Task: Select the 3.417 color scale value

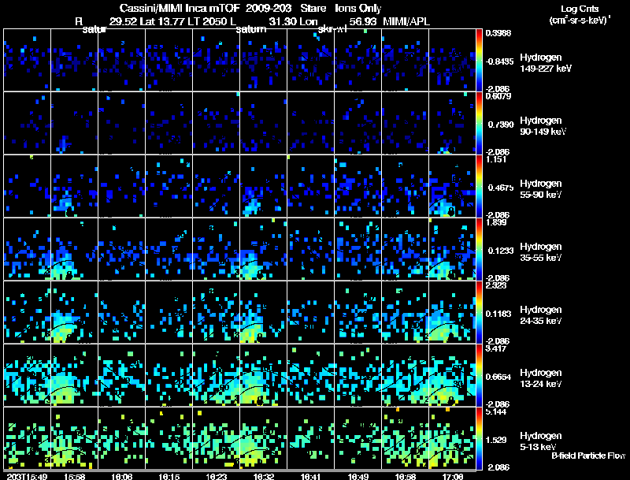Action: (x=496, y=348)
